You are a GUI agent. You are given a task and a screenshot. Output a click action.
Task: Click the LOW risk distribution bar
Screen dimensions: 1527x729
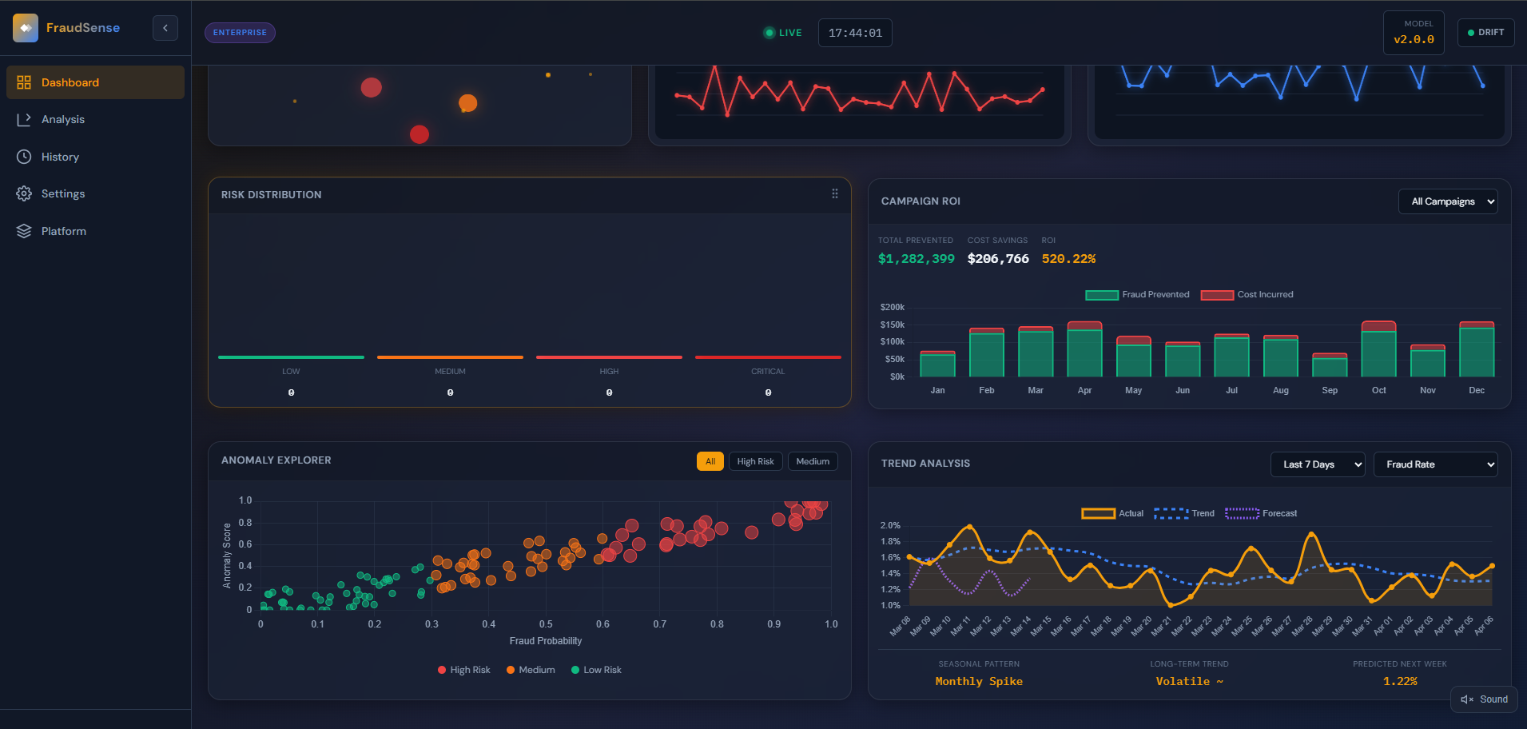pos(291,357)
